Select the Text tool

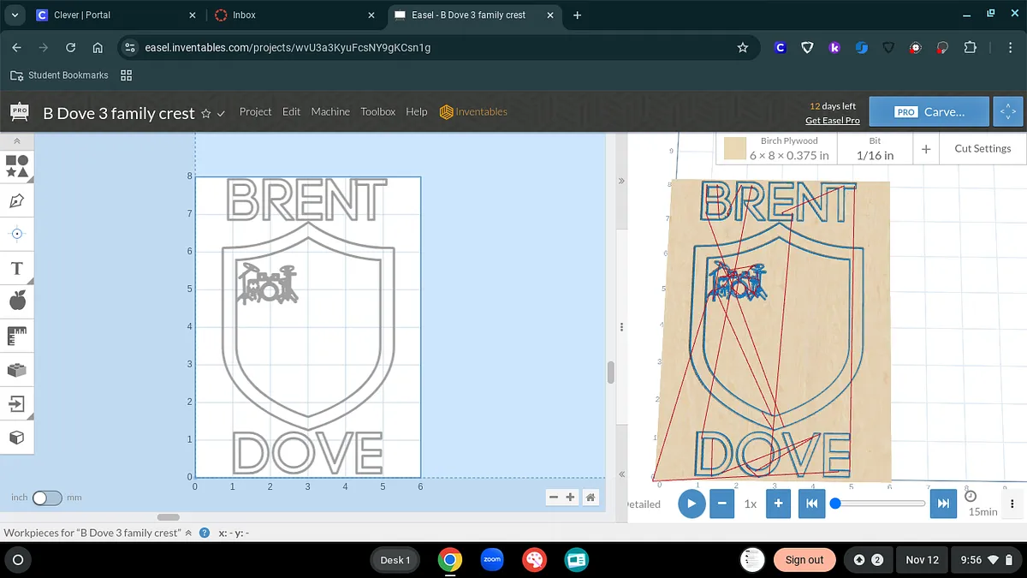pyautogui.click(x=17, y=269)
